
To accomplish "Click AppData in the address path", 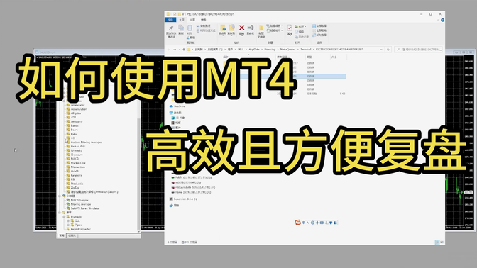I will pyautogui.click(x=254, y=49).
